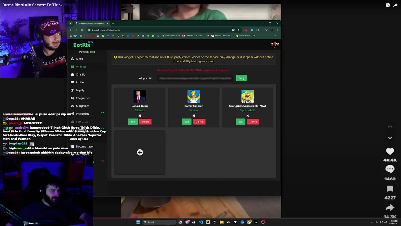
Task: Click the Windows Start button
Action: pos(138,222)
